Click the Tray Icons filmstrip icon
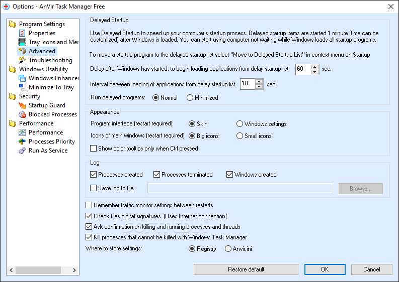Screen dimensions: 399x282 tap(22, 42)
